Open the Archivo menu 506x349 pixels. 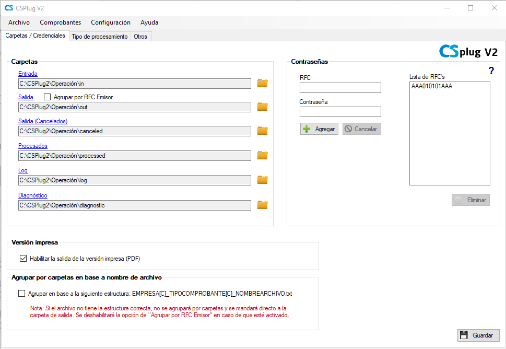pyautogui.click(x=19, y=22)
